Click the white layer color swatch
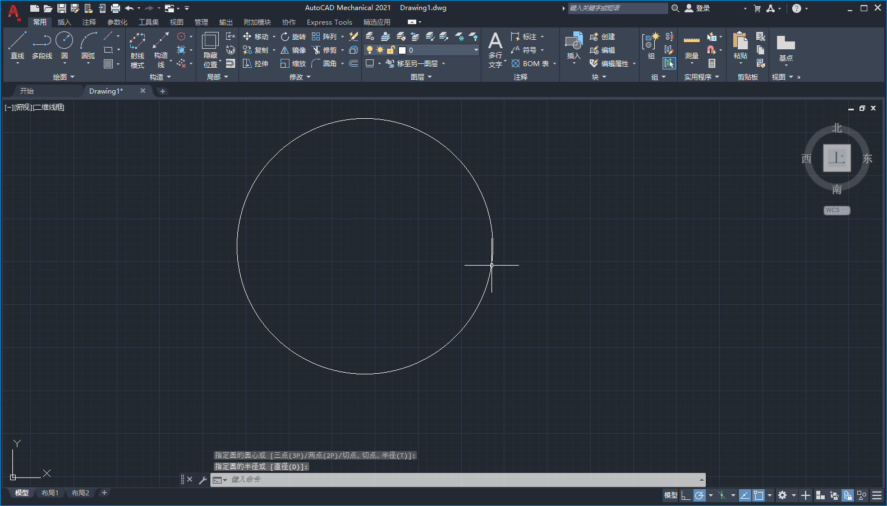Viewport: 887px width, 506px height. (x=402, y=50)
